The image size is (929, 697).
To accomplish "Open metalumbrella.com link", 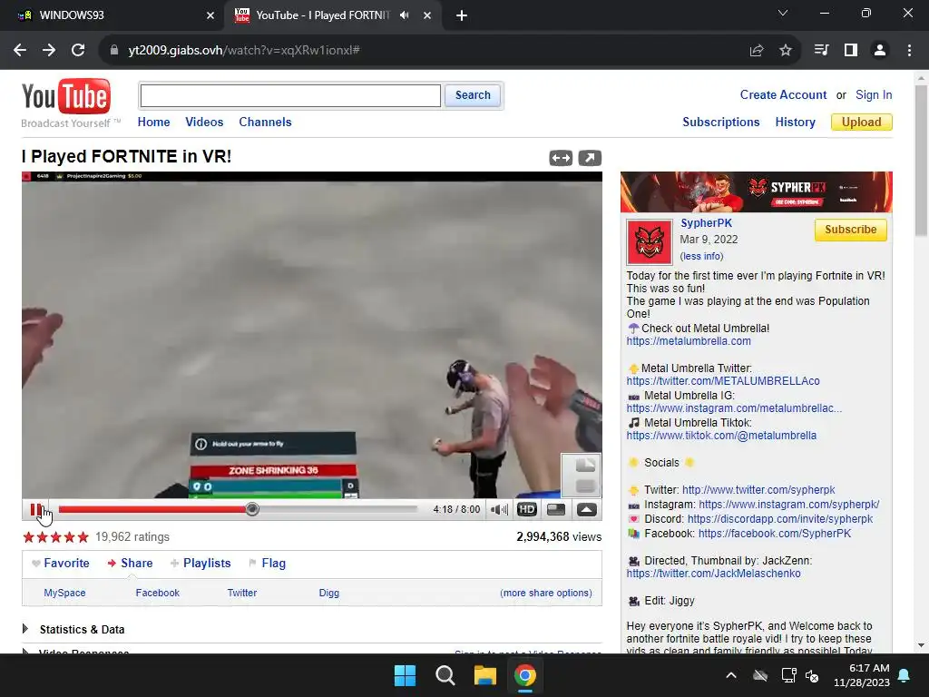I will 689,341.
